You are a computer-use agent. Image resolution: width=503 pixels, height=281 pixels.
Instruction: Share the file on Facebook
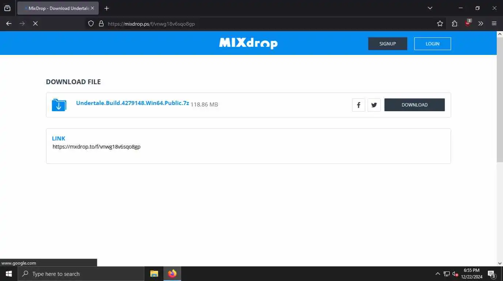click(x=359, y=105)
